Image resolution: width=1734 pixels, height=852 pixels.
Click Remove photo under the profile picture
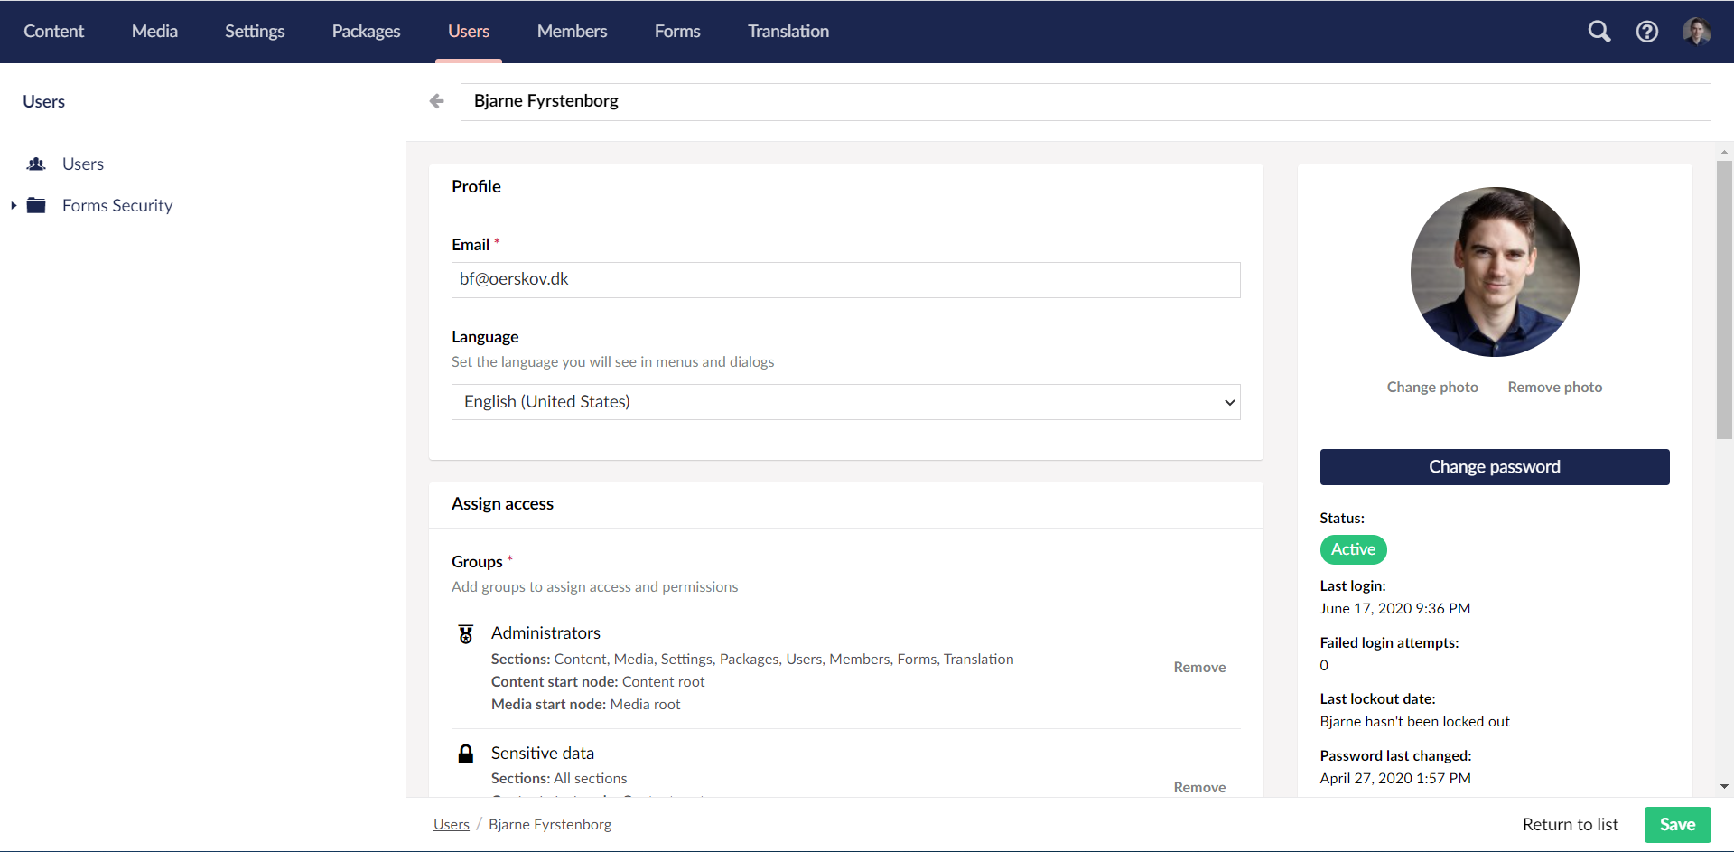pyautogui.click(x=1554, y=387)
